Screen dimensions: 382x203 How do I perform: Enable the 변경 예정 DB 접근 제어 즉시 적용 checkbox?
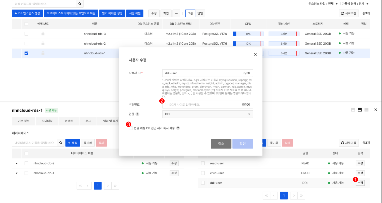click(130, 128)
